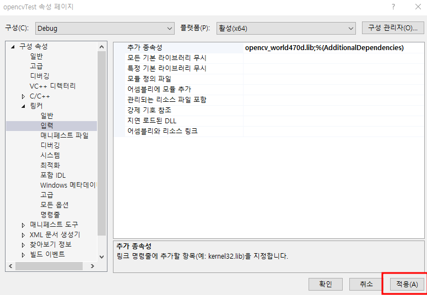Close the opencvTest 속성 페이지 dialog

(418, 7)
